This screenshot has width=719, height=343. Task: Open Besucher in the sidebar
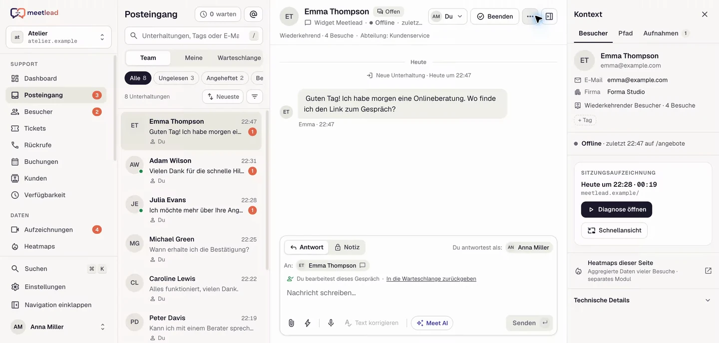[56, 112]
